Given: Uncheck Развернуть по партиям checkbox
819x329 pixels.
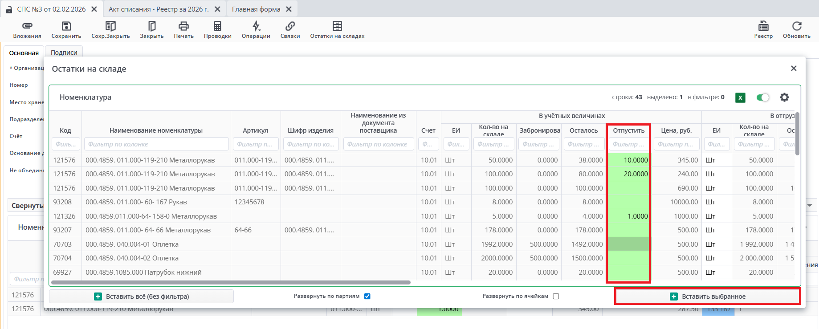Looking at the screenshot, I should coord(367,297).
